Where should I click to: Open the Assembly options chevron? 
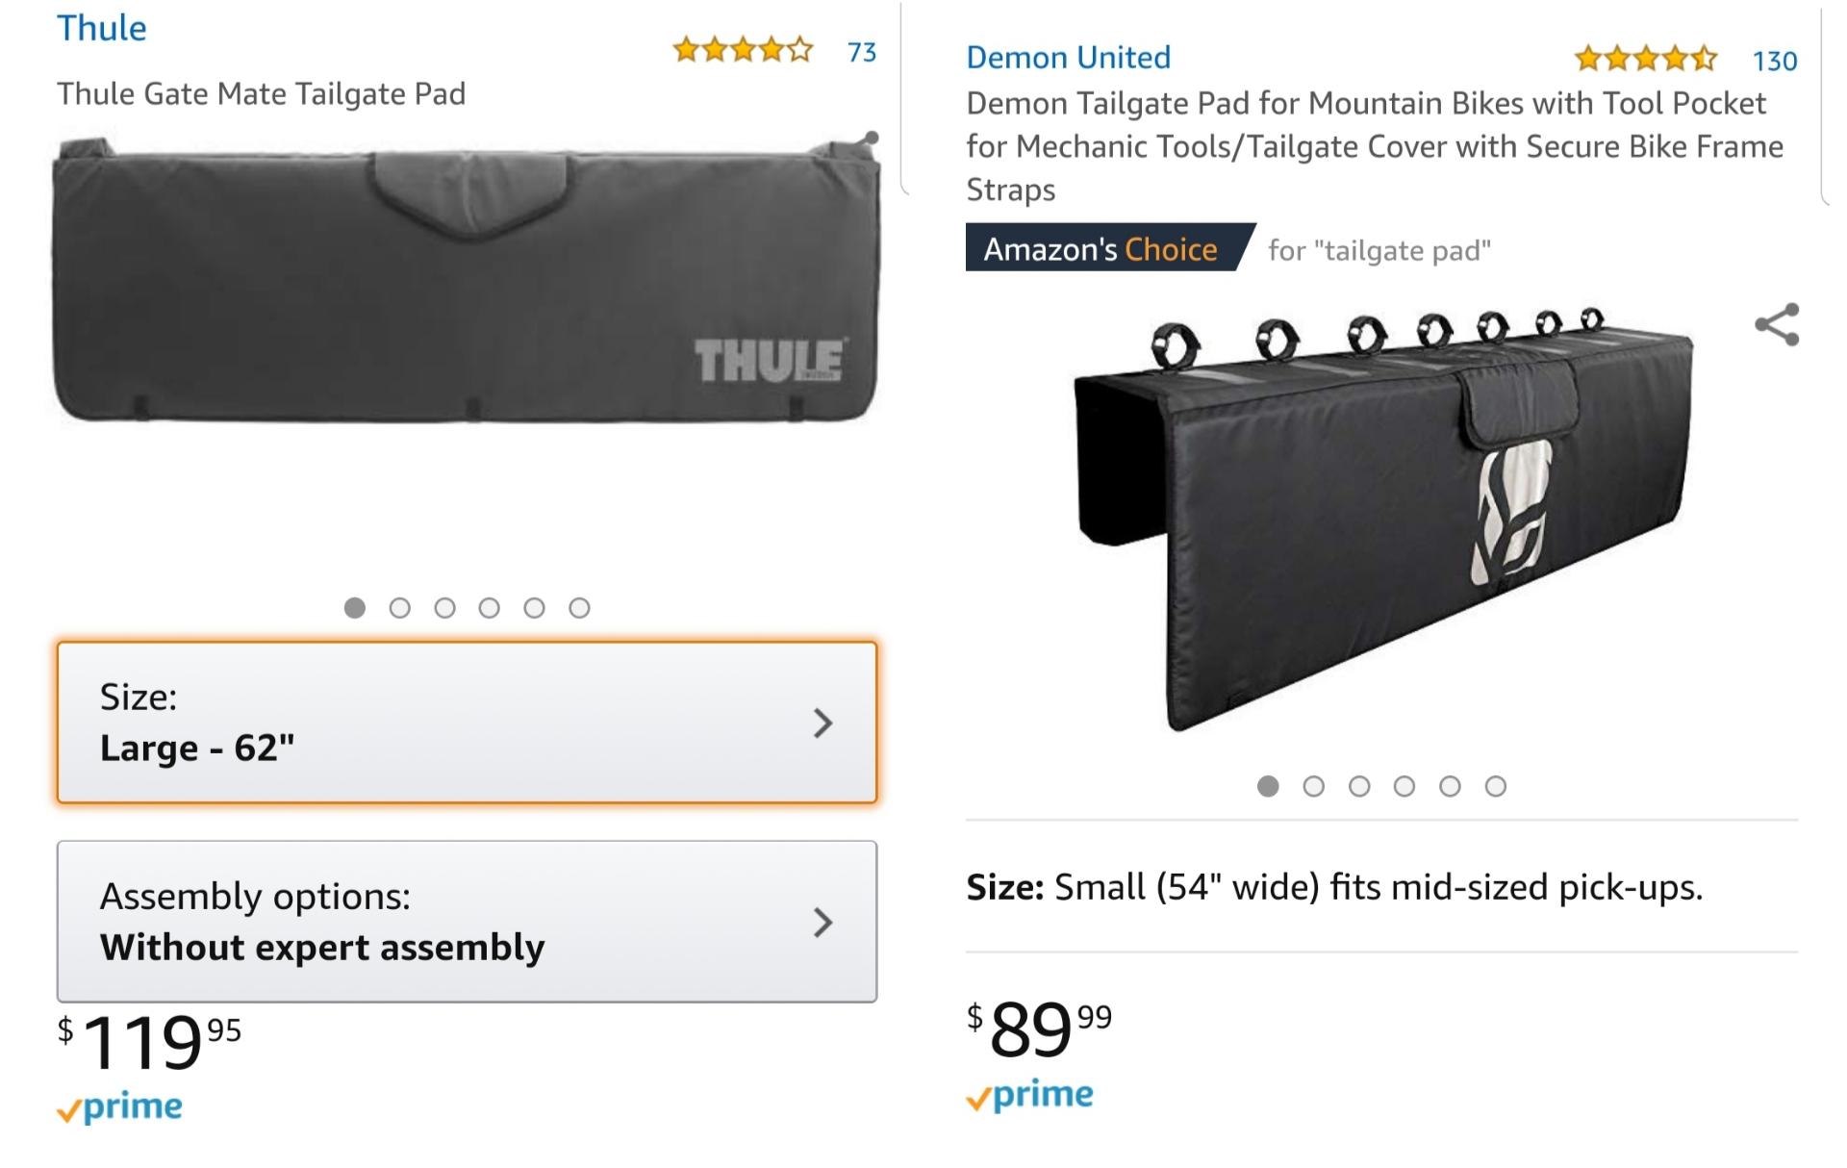tap(822, 924)
